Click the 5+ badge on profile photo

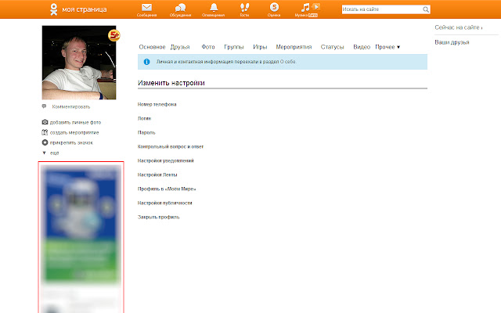[x=114, y=35]
